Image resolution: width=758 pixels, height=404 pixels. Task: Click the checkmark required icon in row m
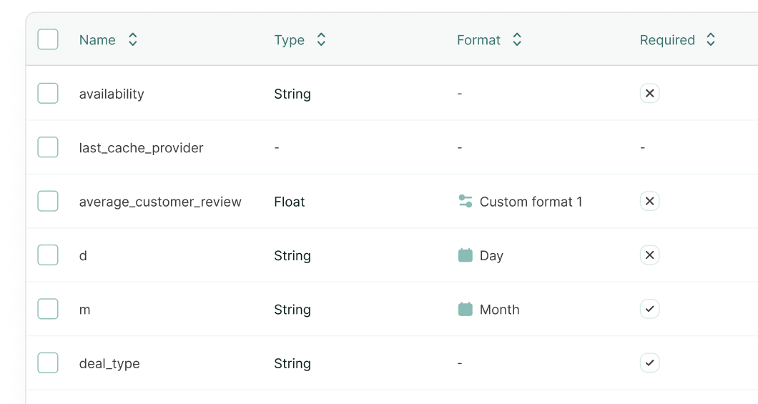coord(649,310)
